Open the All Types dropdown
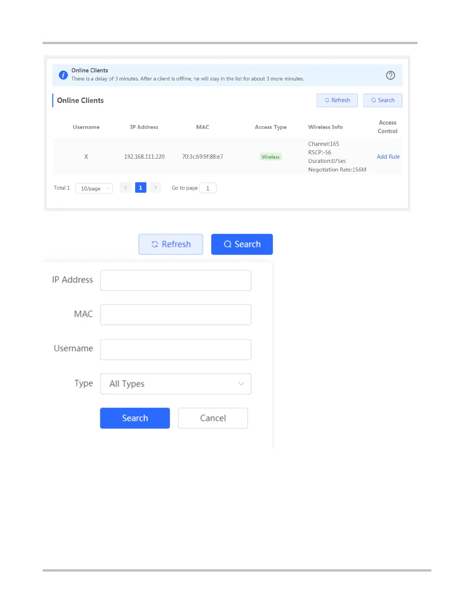The image size is (474, 613). click(176, 384)
